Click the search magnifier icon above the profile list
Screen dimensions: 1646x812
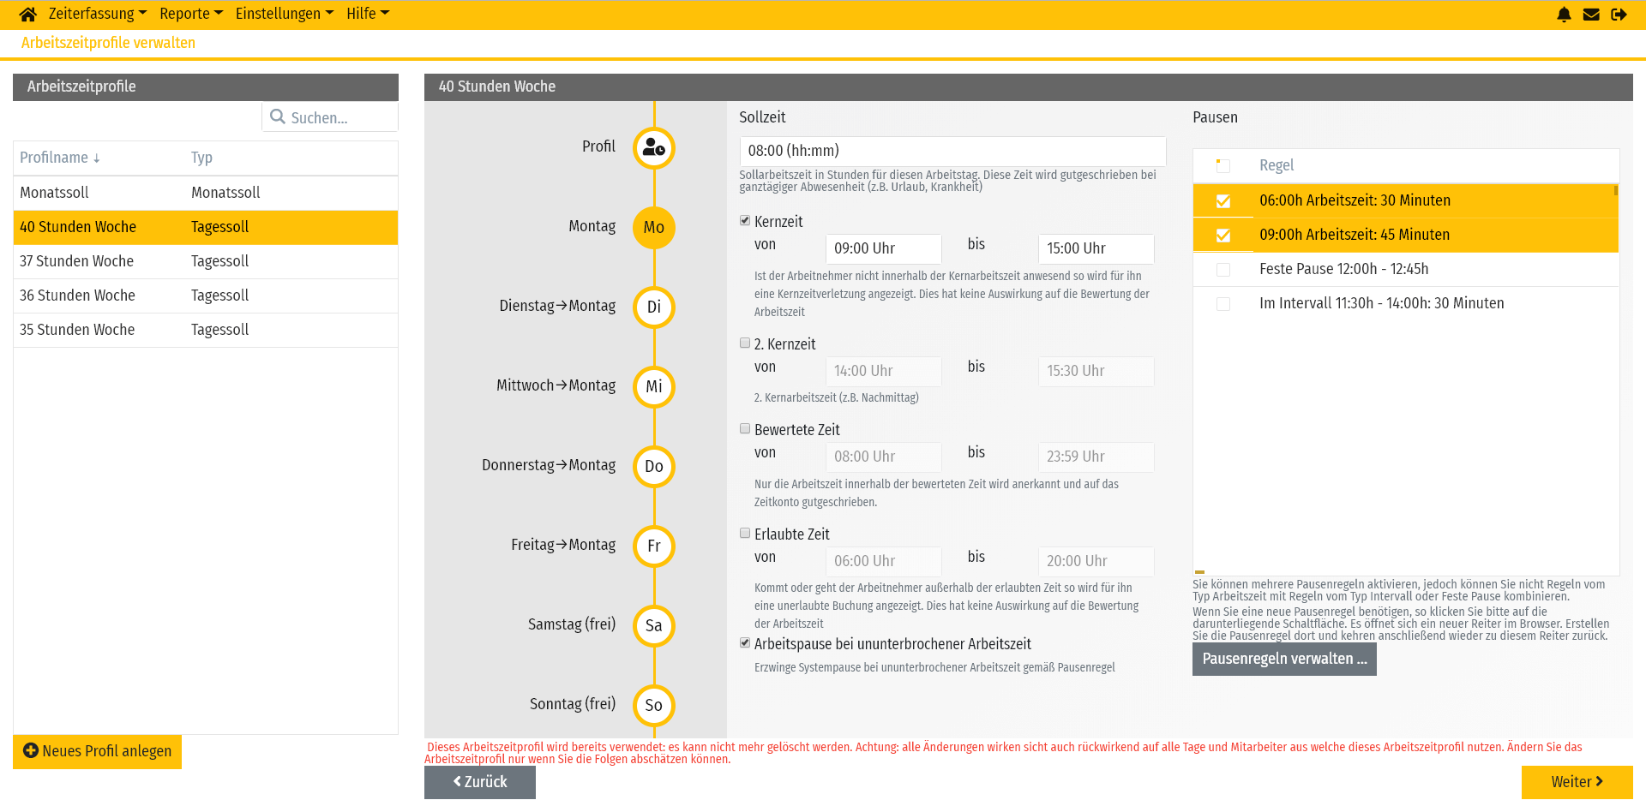tap(276, 116)
